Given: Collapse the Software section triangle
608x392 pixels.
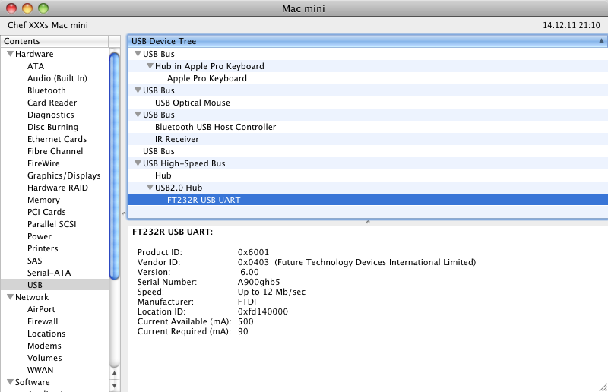Looking at the screenshot, I should (x=10, y=382).
